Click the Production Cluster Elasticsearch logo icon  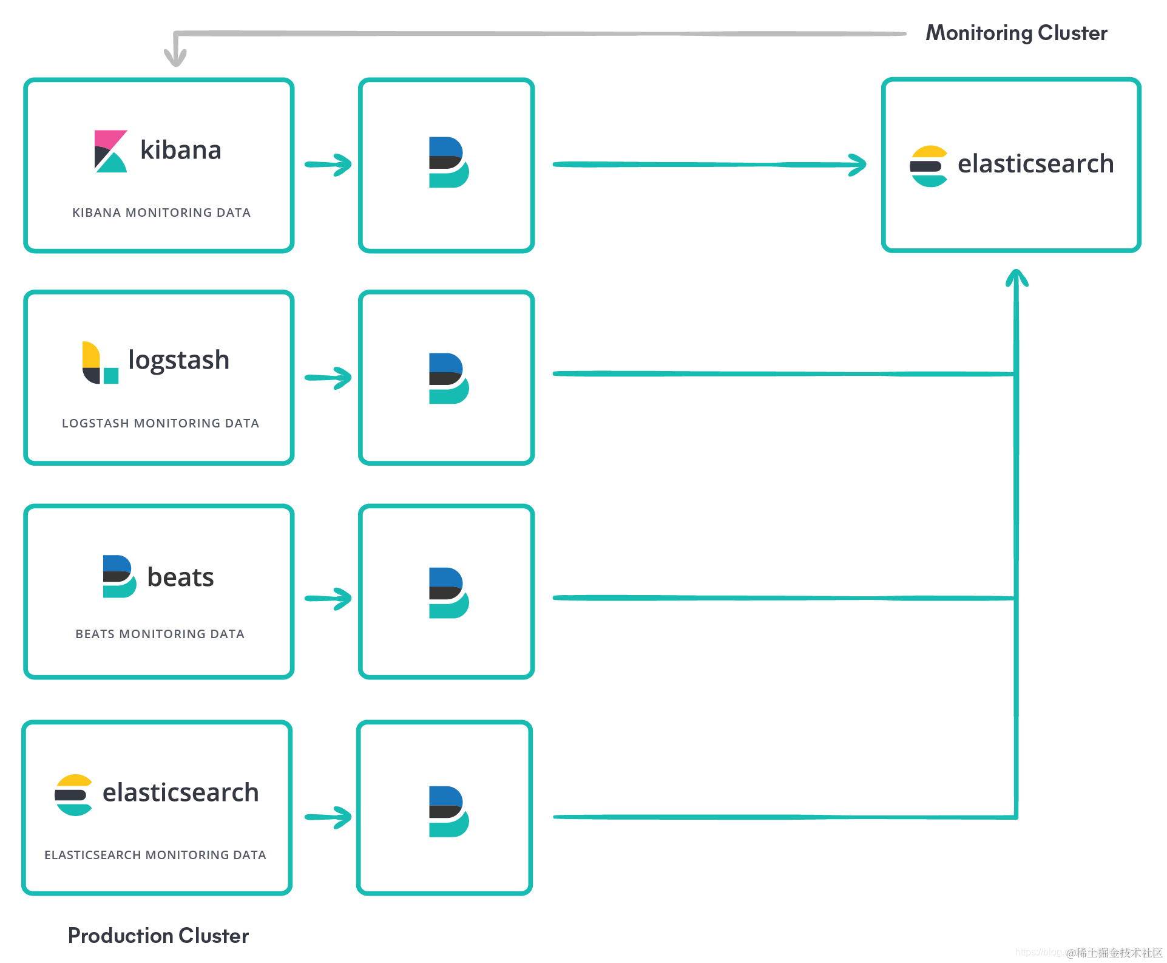point(73,795)
